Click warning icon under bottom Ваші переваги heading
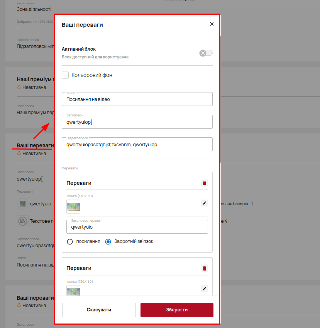 point(19,305)
